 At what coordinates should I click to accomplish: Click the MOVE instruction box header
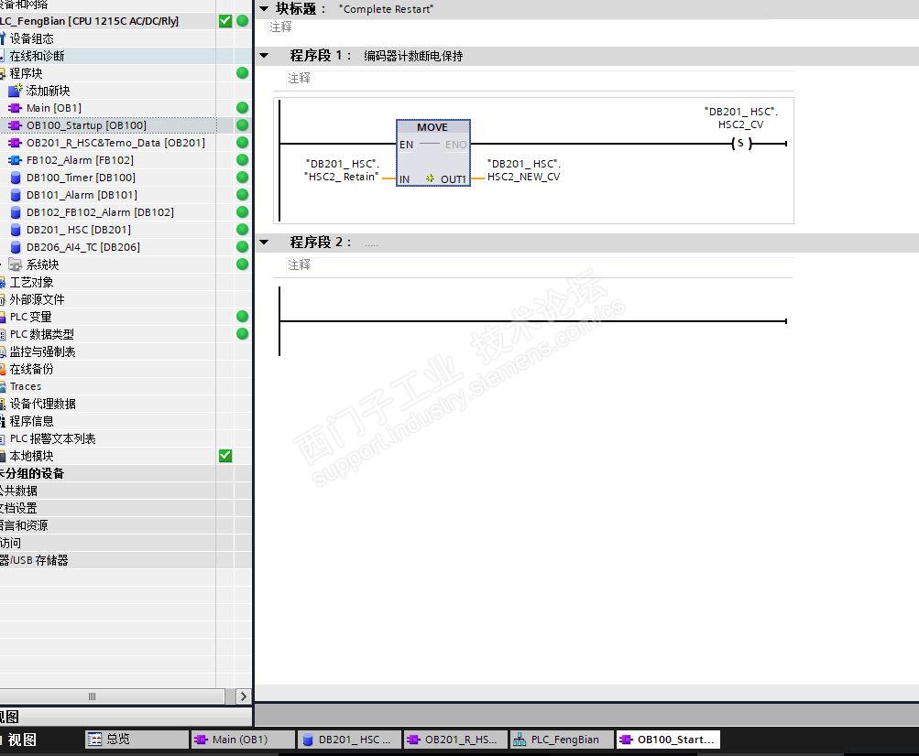432,127
